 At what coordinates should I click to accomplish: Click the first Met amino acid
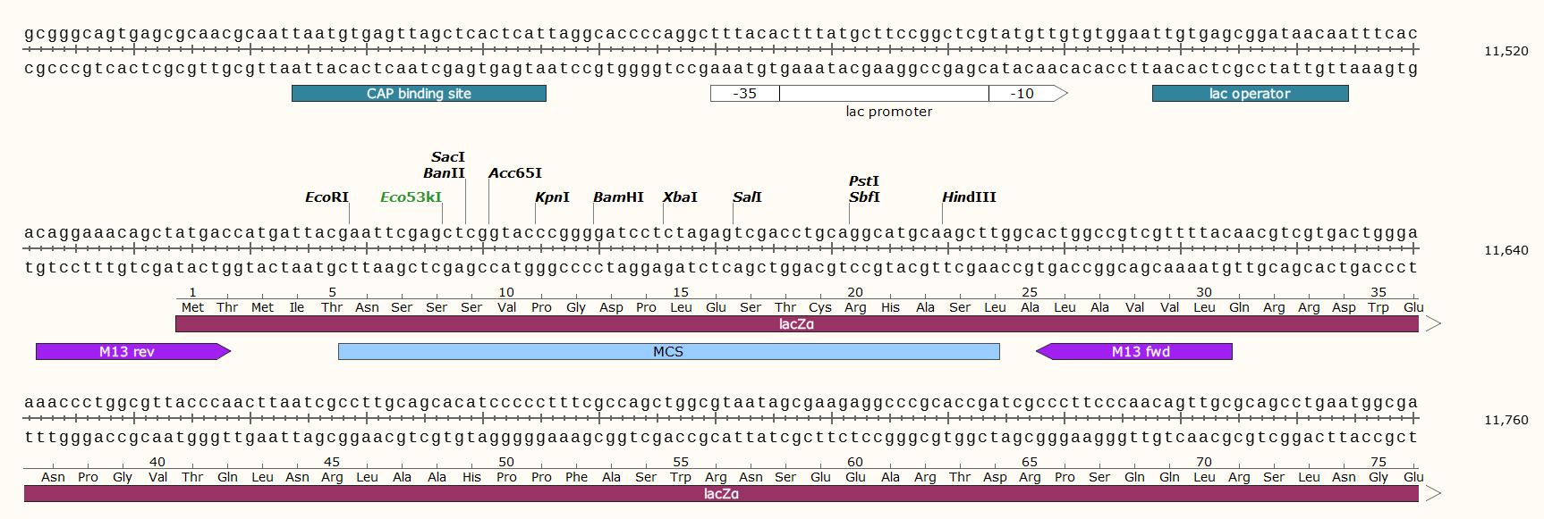coord(192,307)
